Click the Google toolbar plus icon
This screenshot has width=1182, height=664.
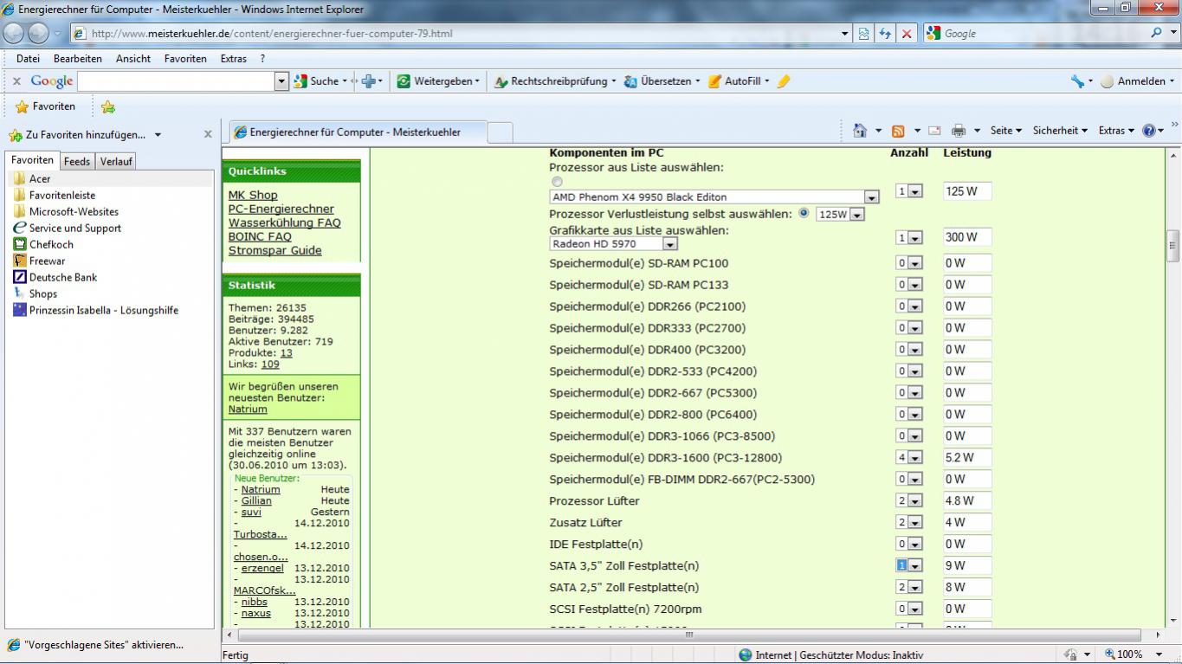[369, 81]
